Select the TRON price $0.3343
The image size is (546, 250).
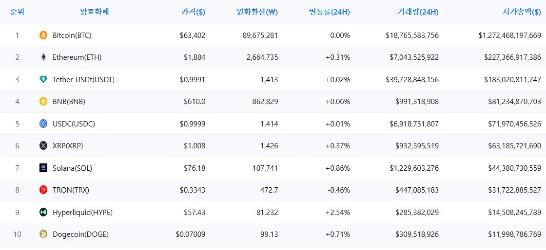193,190
